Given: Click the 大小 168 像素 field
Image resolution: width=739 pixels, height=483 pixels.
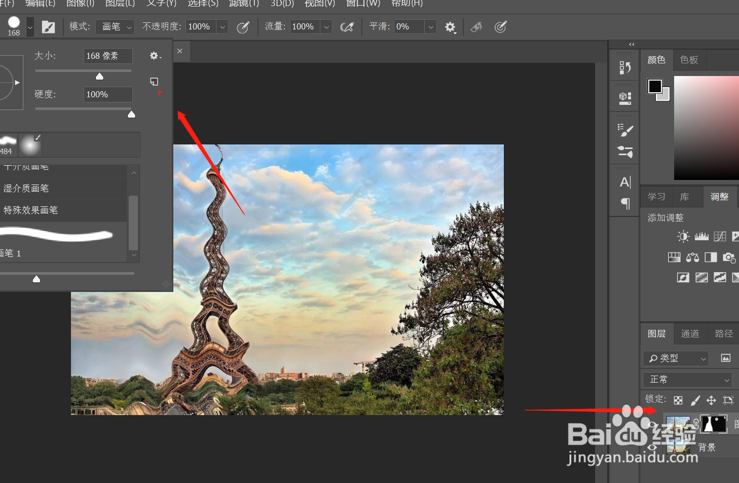Looking at the screenshot, I should [x=108, y=56].
